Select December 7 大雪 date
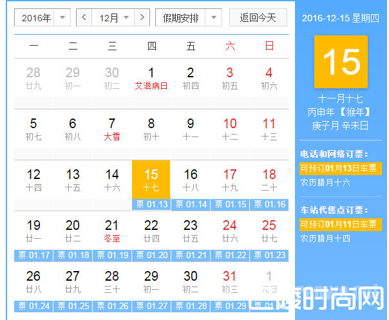Image resolution: width=389 pixels, height=320 pixels. point(112,129)
